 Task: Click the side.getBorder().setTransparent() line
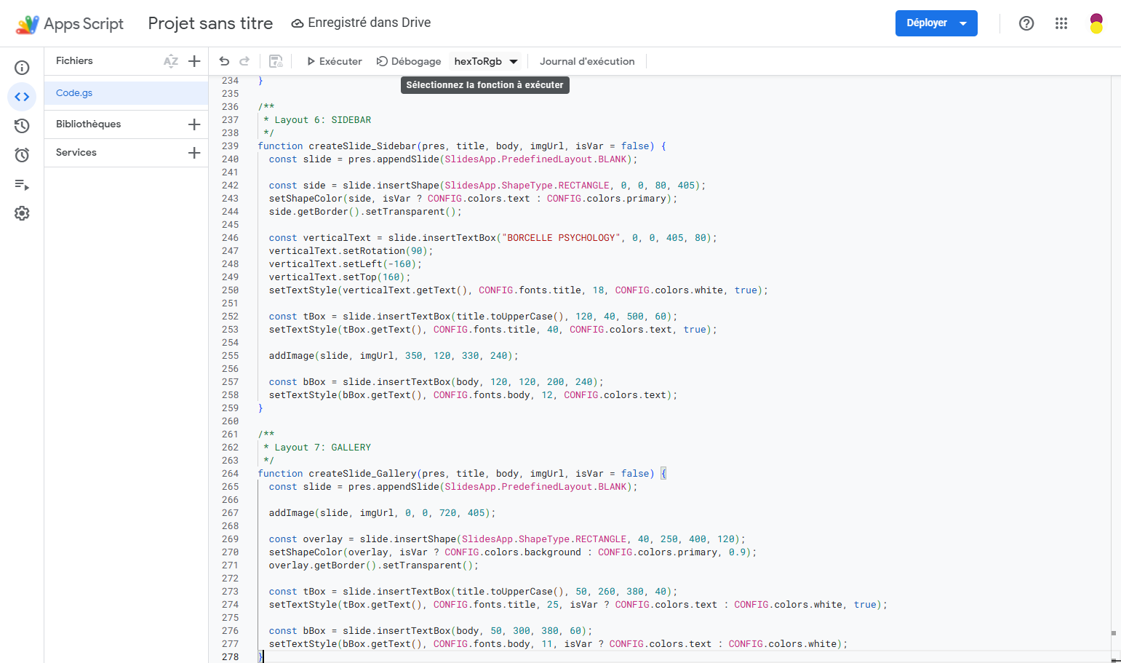(365, 212)
